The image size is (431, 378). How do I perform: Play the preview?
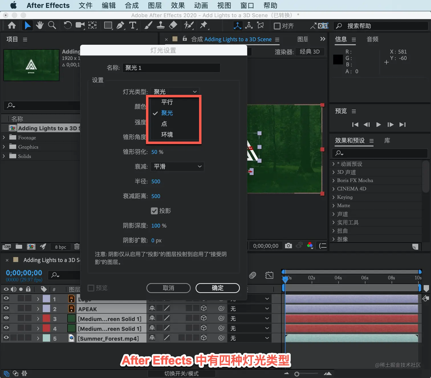click(379, 125)
